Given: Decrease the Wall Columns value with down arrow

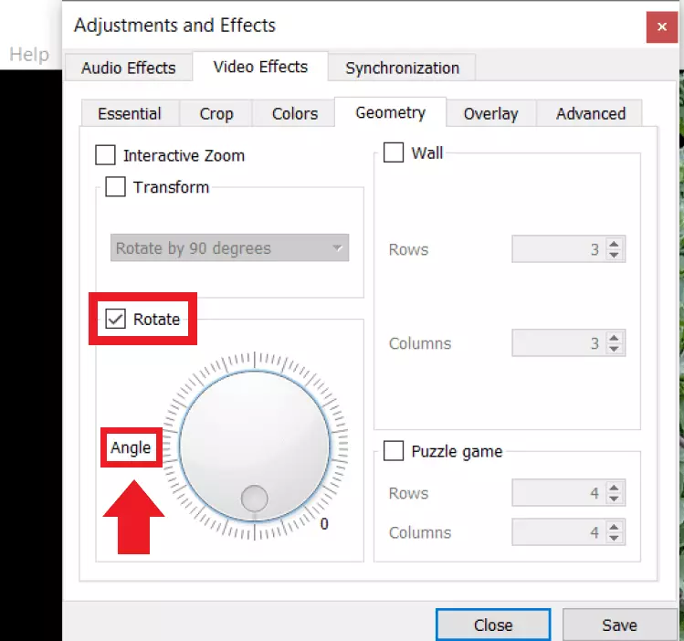Looking at the screenshot, I should pos(615,350).
